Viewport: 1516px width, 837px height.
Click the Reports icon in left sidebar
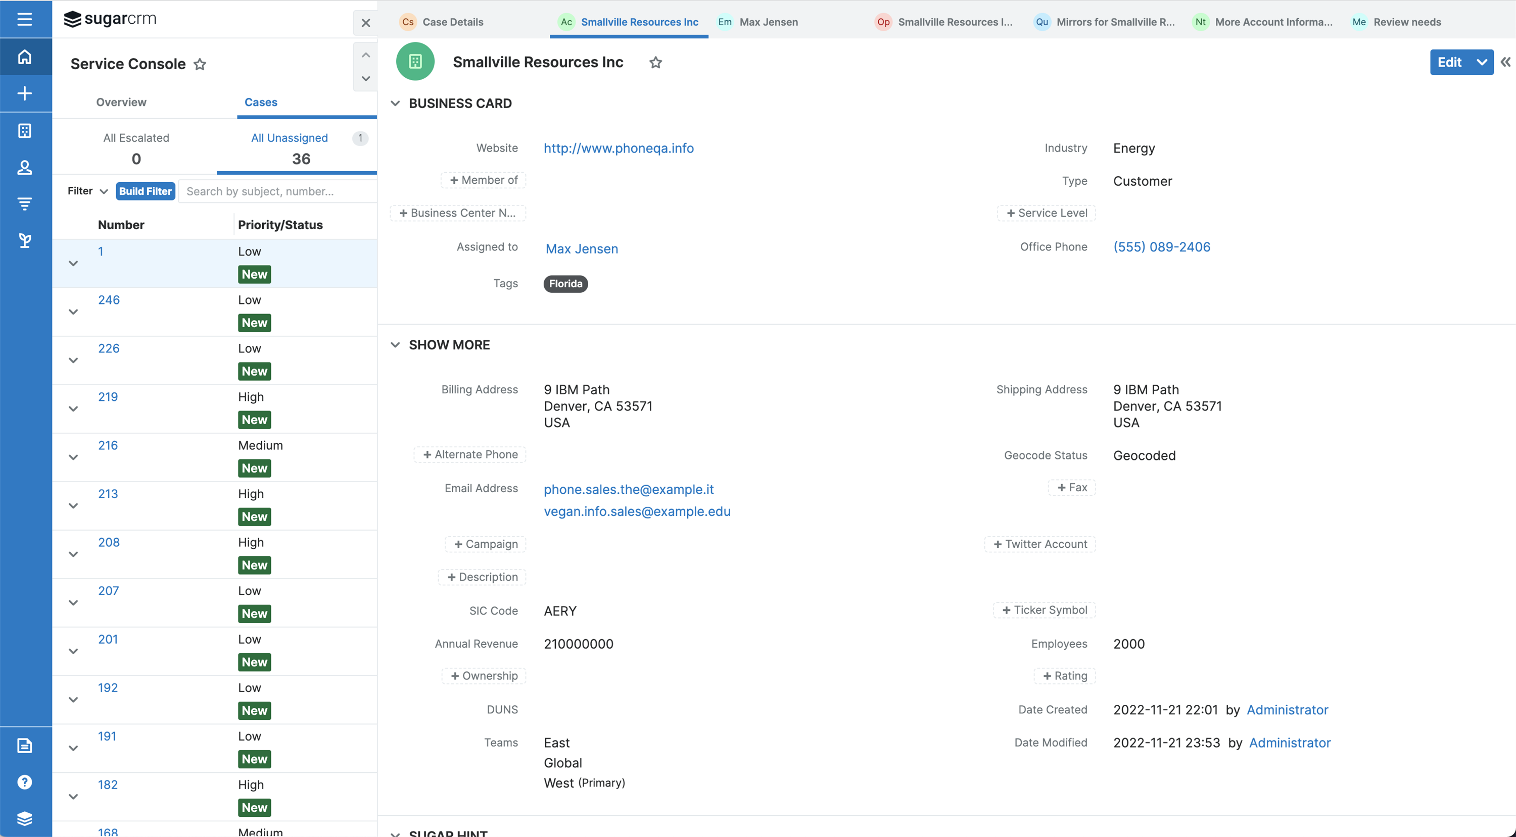point(25,745)
